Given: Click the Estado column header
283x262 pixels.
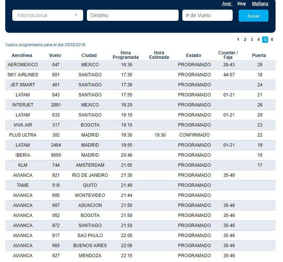Looking at the screenshot, I should (194, 55).
